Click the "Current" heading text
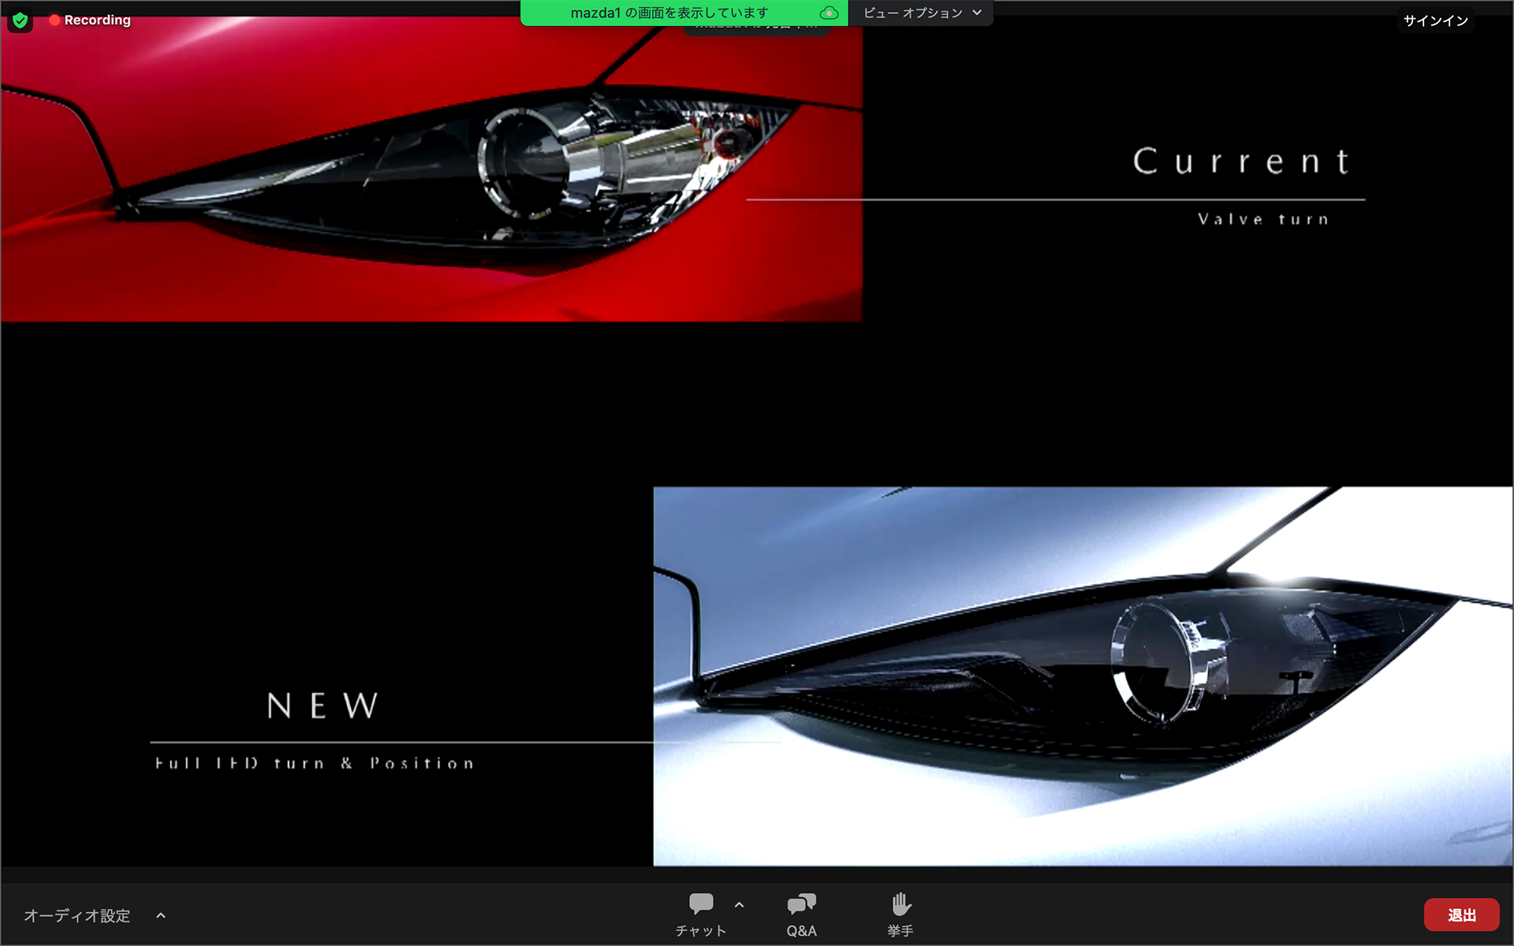Screen dimensions: 1514x946 [1242, 162]
